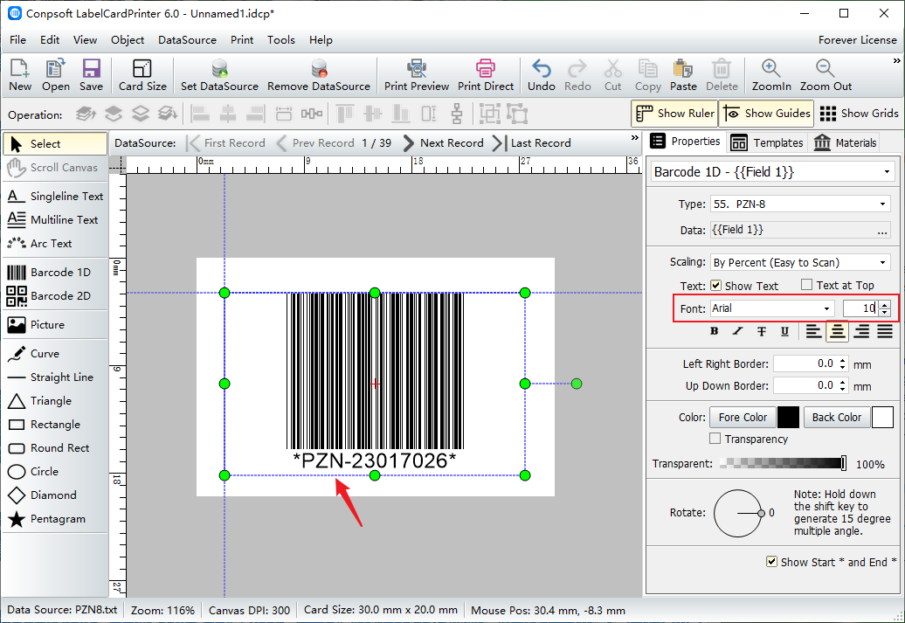
Task: Switch to the Templates tab
Action: click(766, 142)
